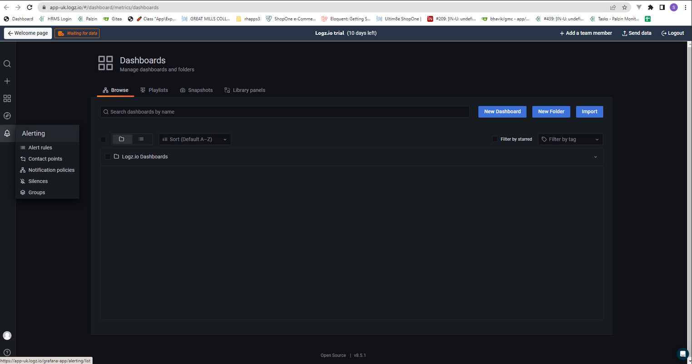Open the user profile avatar icon
The height and width of the screenshot is (364, 692).
pos(7,335)
